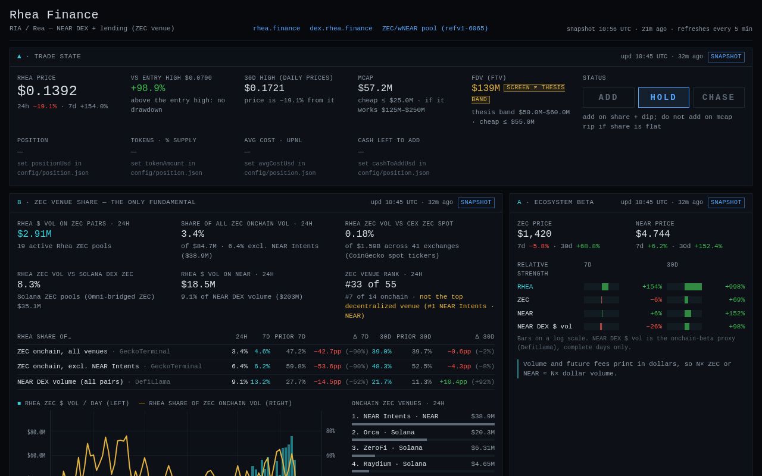Click the Rhea Finance page title
The height and width of the screenshot is (476, 762).
click(x=54, y=15)
